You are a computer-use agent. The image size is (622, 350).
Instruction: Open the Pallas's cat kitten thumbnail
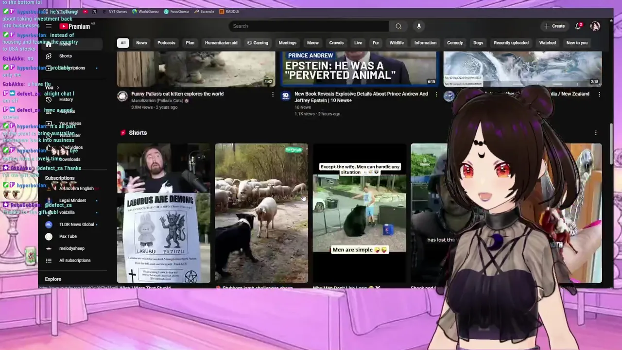click(x=196, y=69)
